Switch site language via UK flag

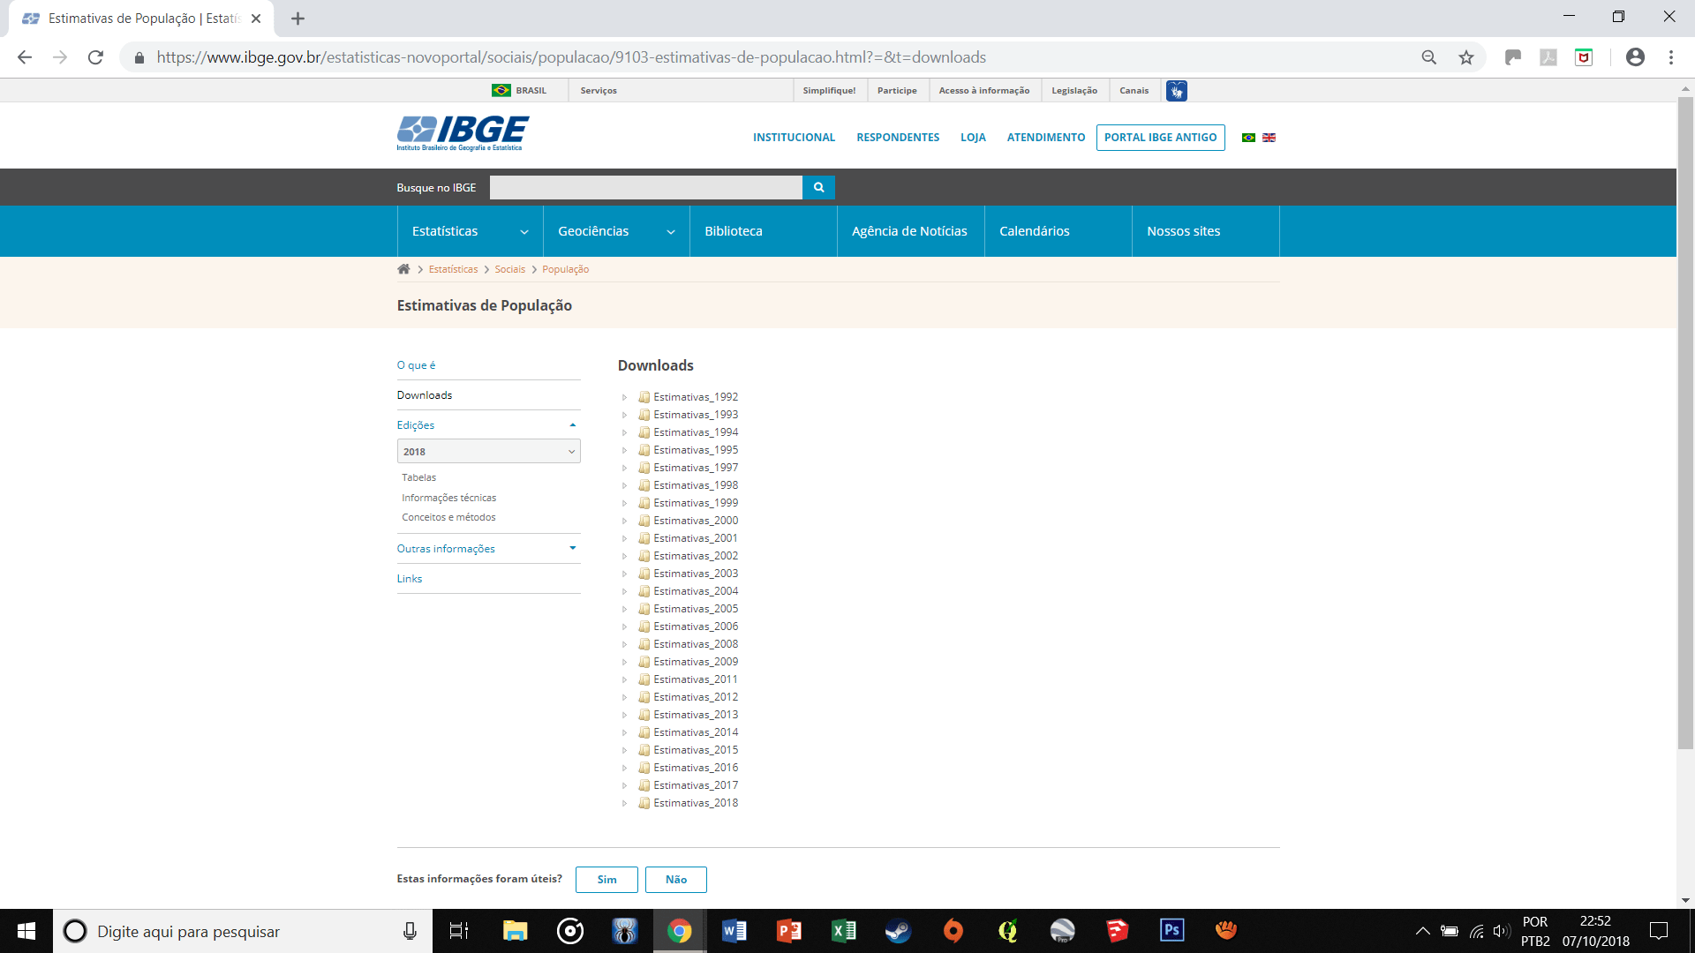[1269, 138]
